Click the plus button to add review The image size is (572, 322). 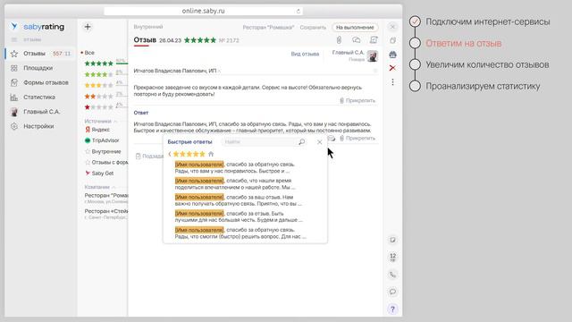[88, 27]
